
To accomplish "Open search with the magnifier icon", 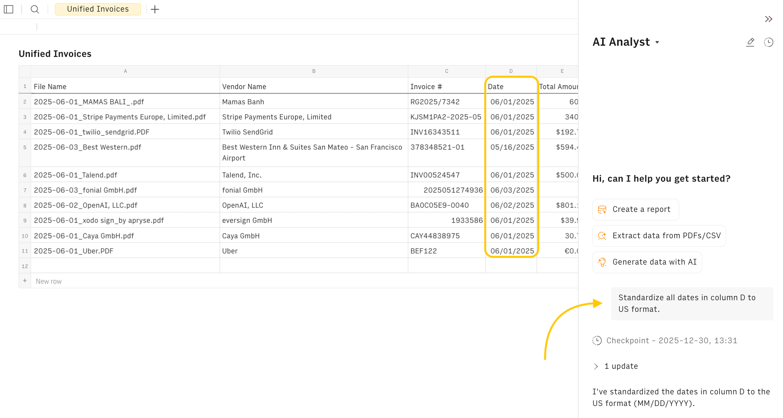I will point(35,9).
